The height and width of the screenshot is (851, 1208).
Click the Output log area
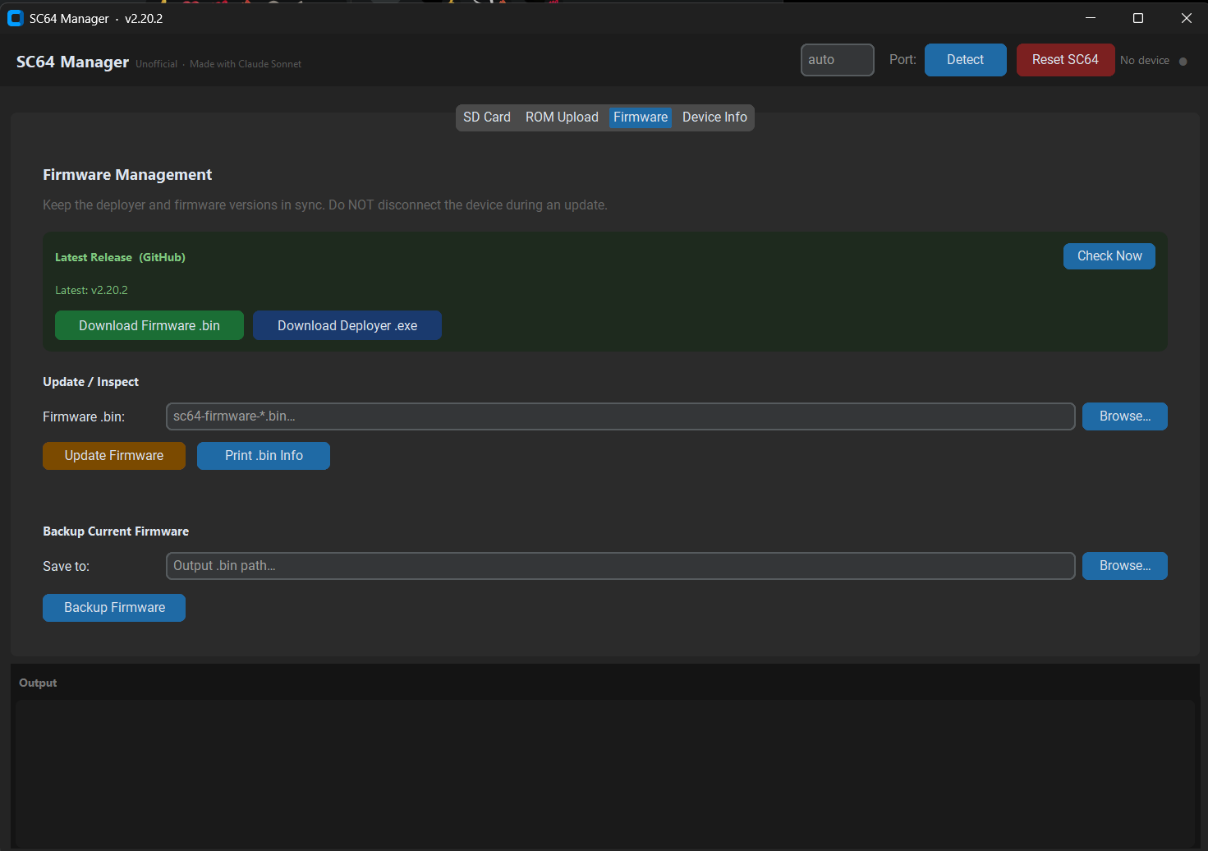604,772
